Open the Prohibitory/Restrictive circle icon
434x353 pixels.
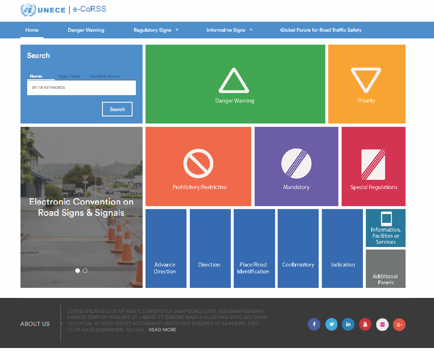[x=198, y=164]
